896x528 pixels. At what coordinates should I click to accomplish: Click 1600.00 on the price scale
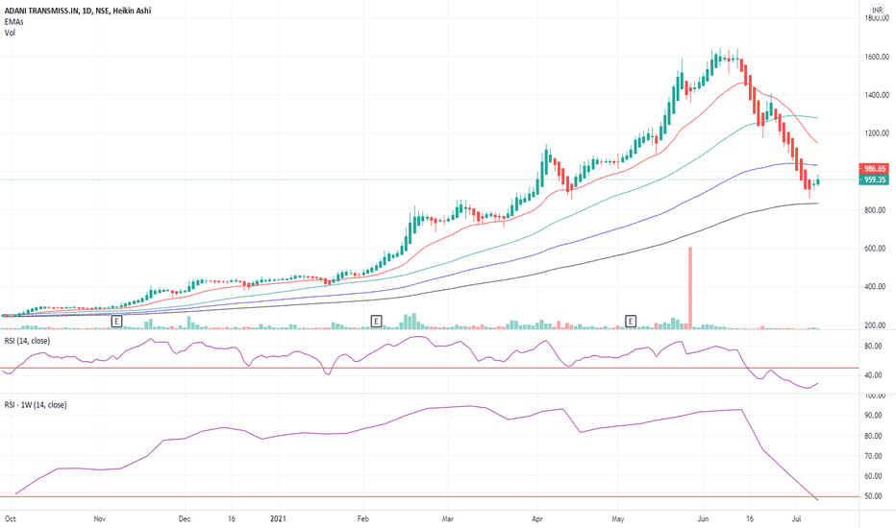pyautogui.click(x=877, y=57)
